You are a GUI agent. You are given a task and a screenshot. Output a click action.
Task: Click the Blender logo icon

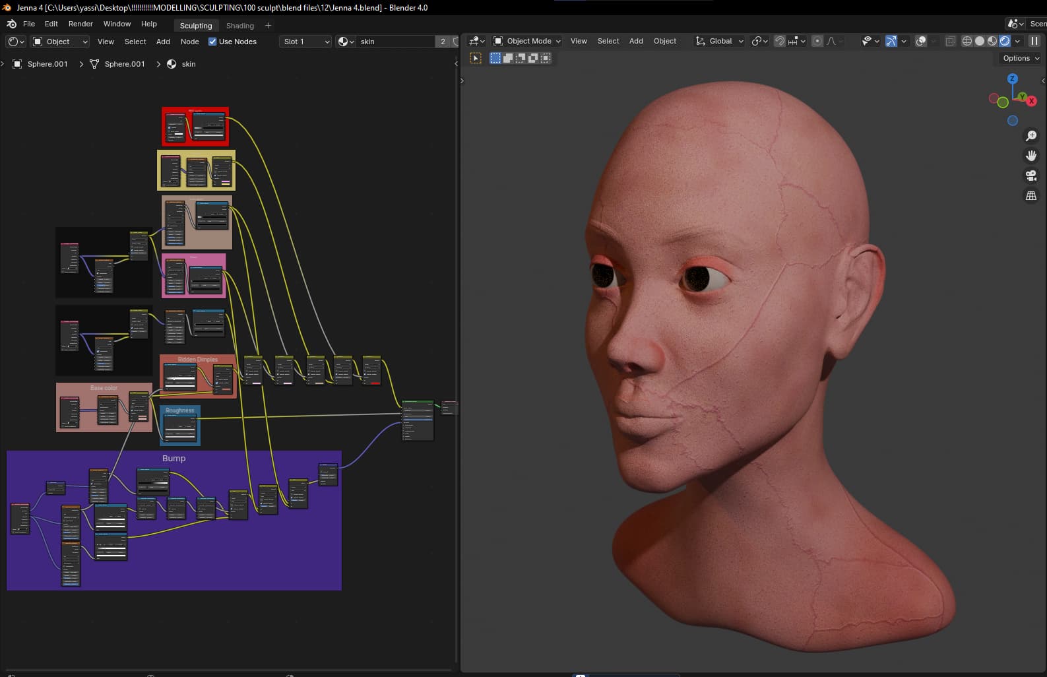pyautogui.click(x=11, y=24)
